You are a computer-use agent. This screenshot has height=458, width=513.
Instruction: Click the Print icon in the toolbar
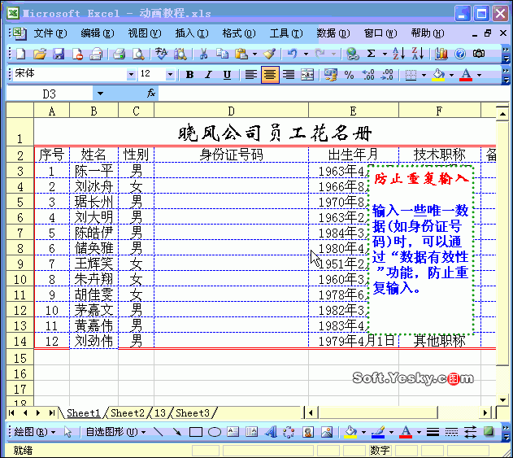point(119,54)
